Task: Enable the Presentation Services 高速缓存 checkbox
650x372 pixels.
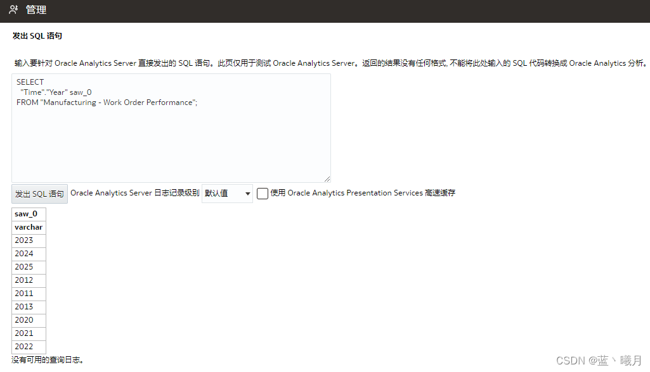Action: 263,193
